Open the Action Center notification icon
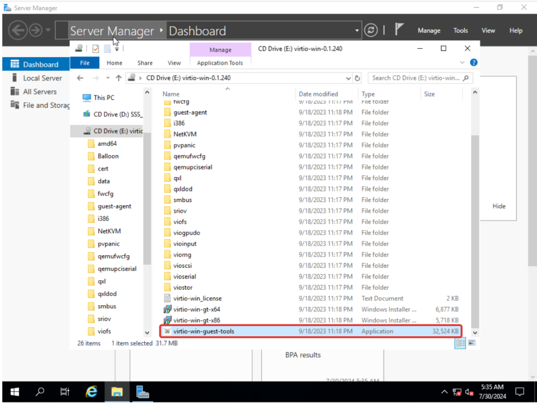The image size is (537, 403). 520,392
